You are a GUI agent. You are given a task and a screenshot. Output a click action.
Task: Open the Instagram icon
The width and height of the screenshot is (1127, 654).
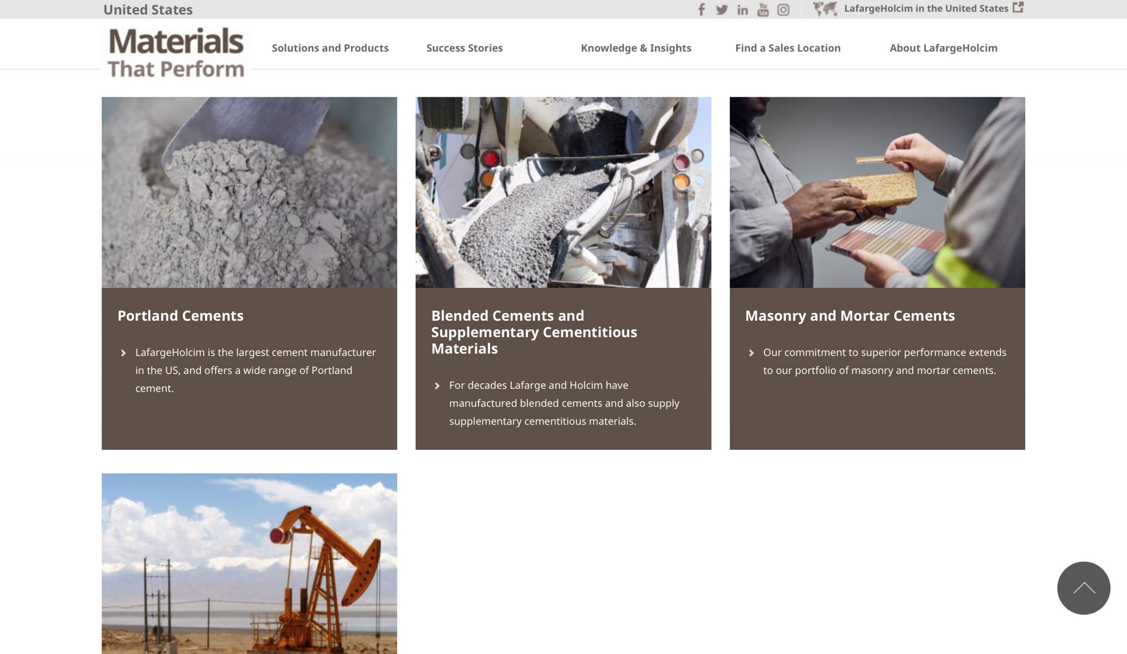783,10
